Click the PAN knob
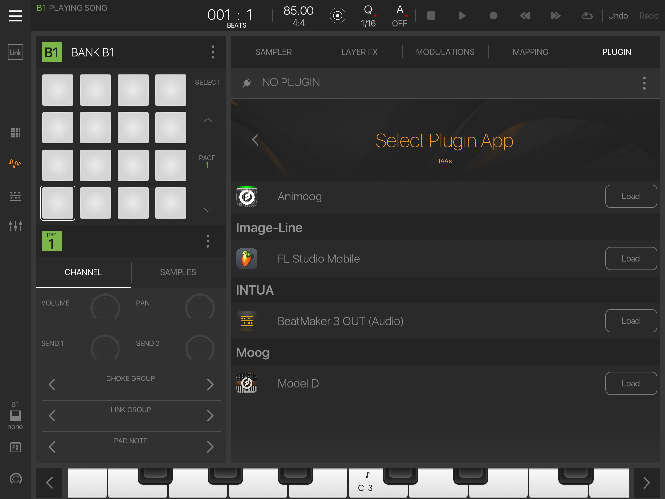The width and height of the screenshot is (665, 499). pyautogui.click(x=200, y=308)
